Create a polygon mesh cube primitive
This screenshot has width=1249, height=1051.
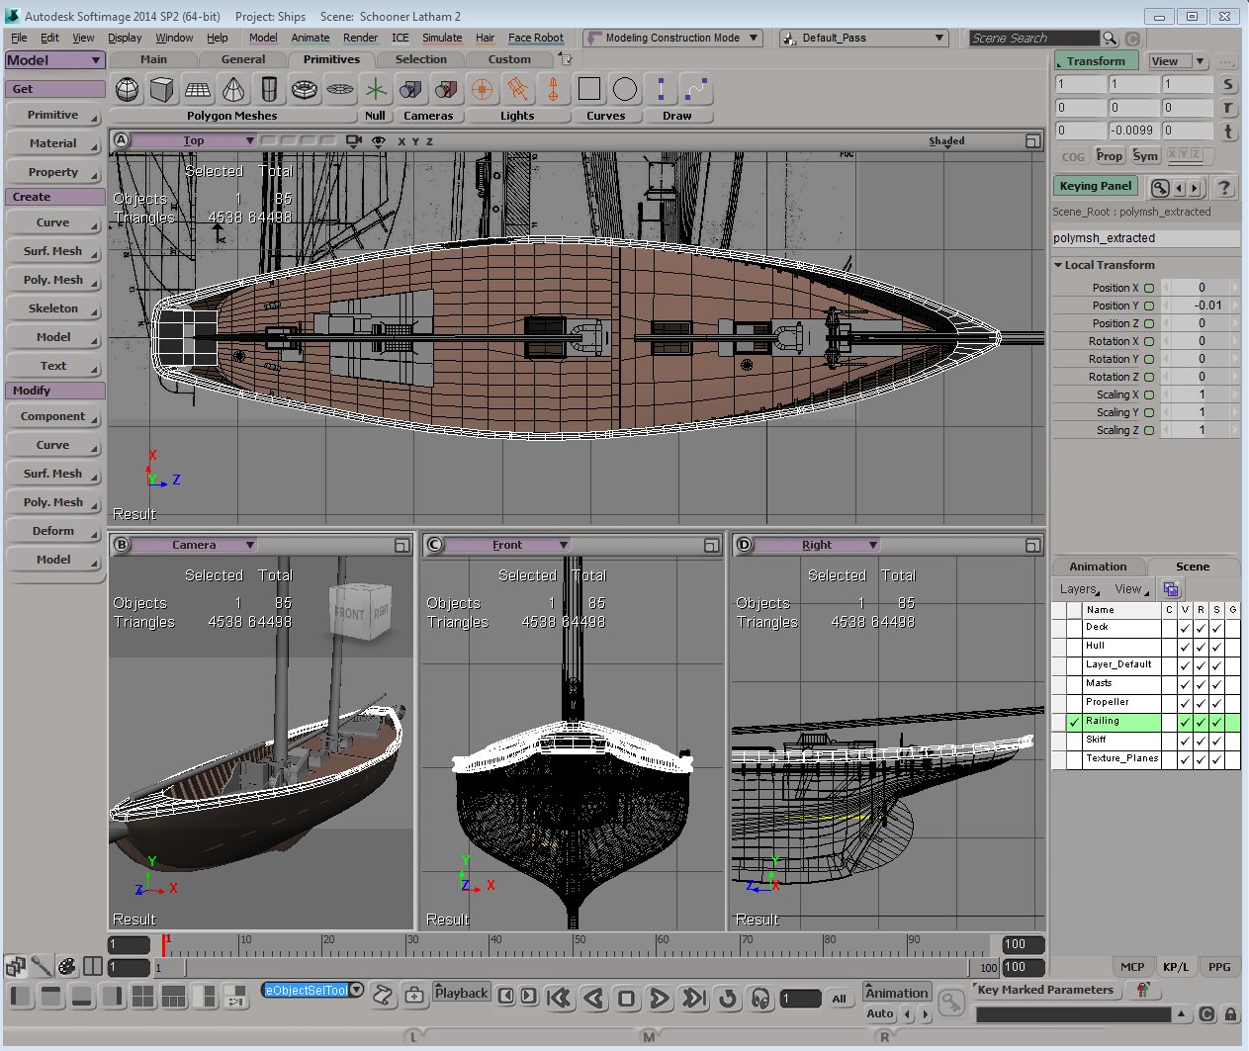click(x=162, y=90)
